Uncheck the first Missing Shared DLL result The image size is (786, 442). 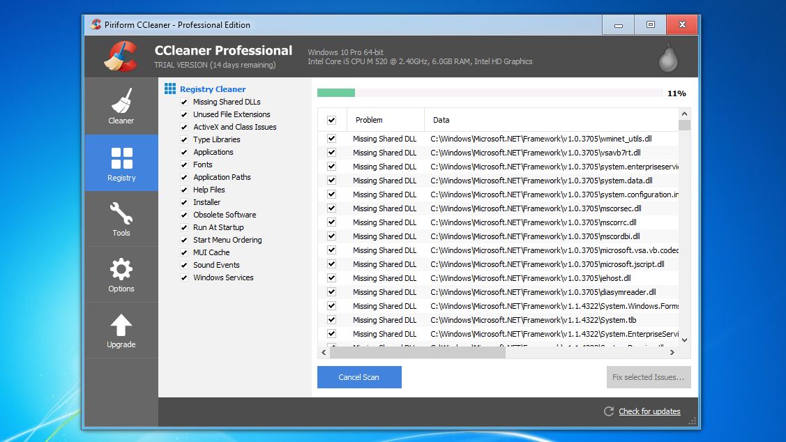[x=331, y=138]
